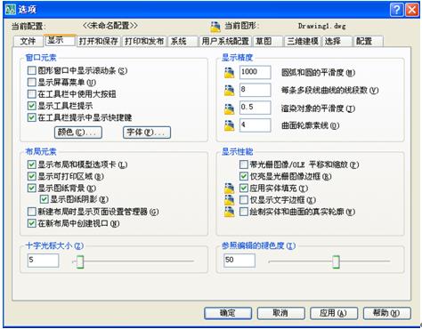Viewport: 422px width, 329px height.
Task: Switch to the 草图 tab
Action: point(268,41)
